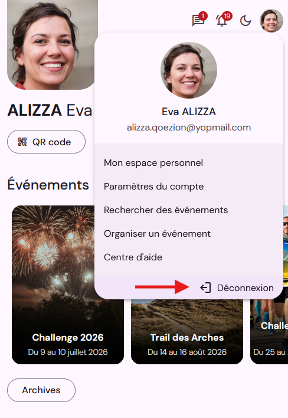Click the Archives button
The width and height of the screenshot is (288, 418).
[41, 390]
